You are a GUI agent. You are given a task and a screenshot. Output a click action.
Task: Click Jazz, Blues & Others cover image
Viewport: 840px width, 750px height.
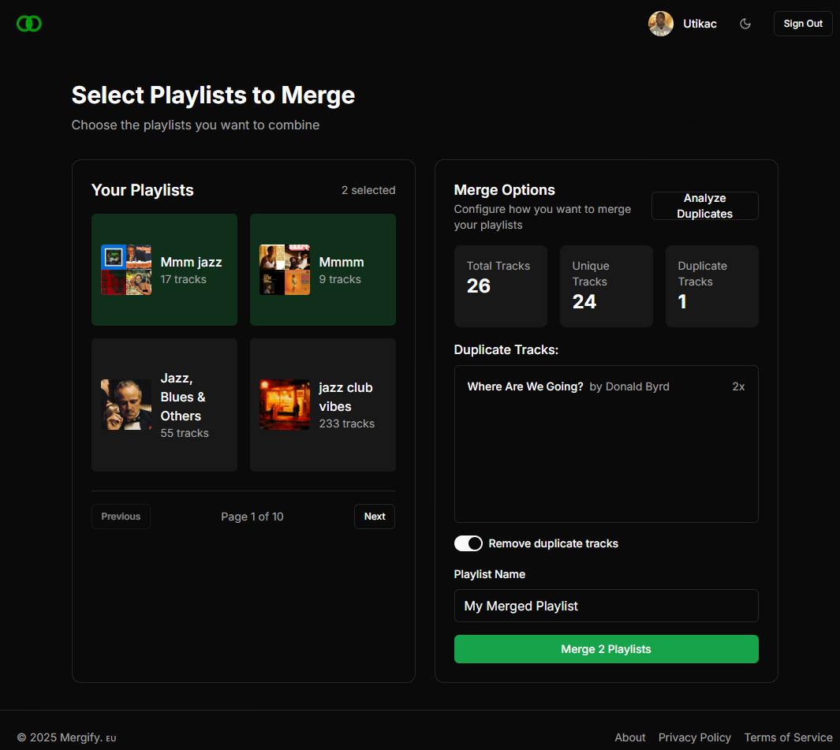click(126, 405)
